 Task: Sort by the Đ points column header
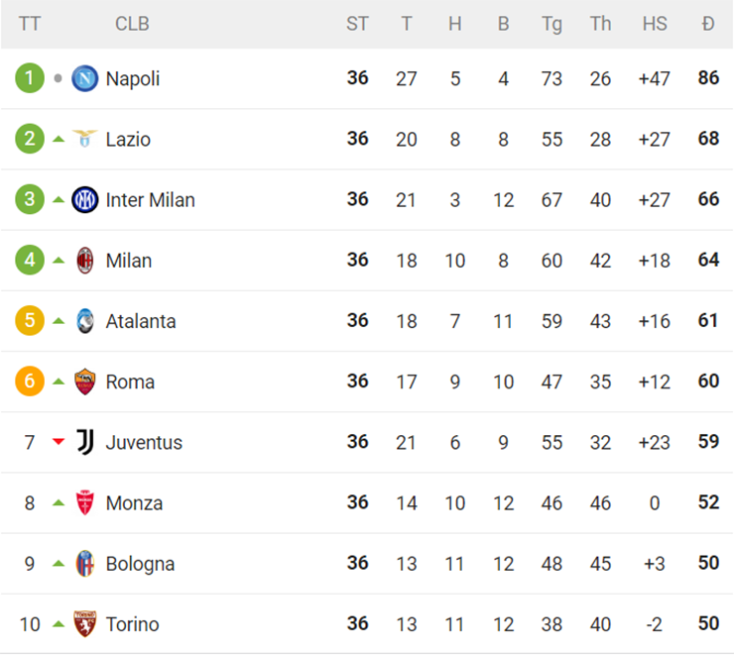(x=707, y=24)
